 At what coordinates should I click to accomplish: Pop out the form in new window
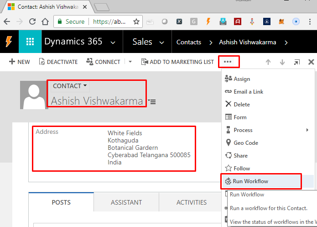click(x=297, y=62)
